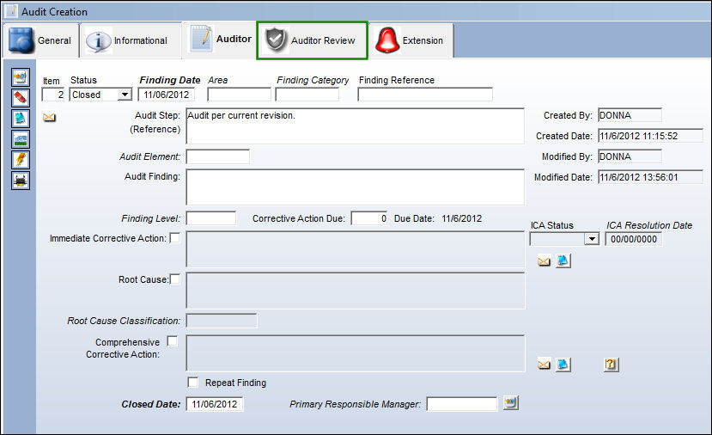Click the Finding Reference field
Image resolution: width=712 pixels, height=435 pixels.
425,95
